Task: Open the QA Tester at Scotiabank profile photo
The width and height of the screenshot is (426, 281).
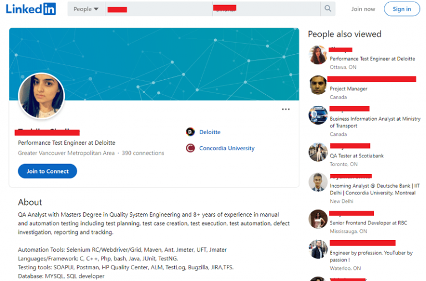Action: click(318, 152)
